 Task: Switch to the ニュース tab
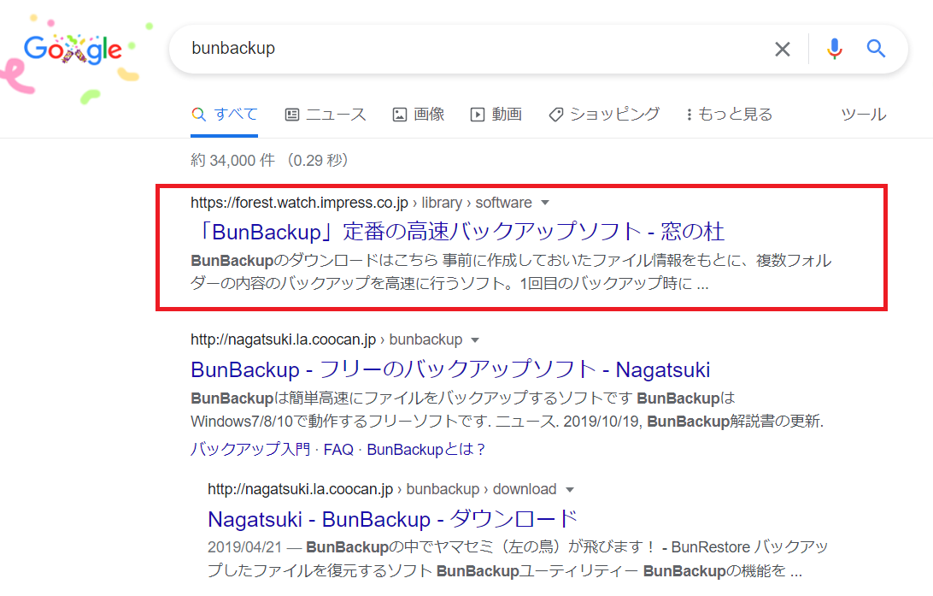tap(326, 115)
